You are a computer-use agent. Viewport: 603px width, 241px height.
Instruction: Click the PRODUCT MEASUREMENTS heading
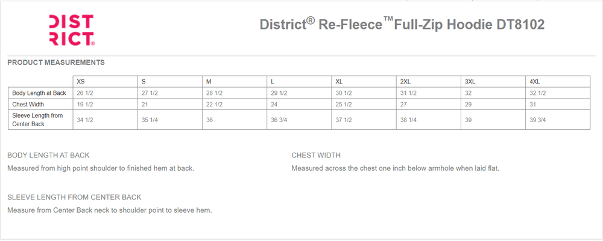click(56, 63)
